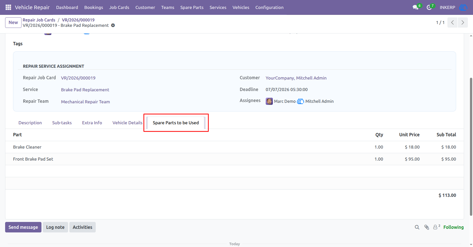Search messages with magnifier icon

pyautogui.click(x=417, y=227)
